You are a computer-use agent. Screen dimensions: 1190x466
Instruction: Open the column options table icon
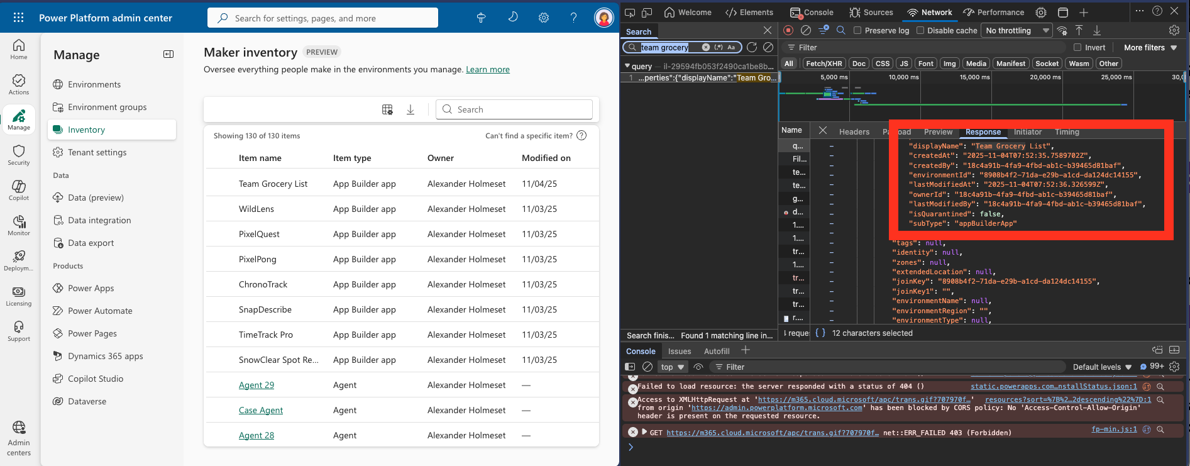[387, 109]
